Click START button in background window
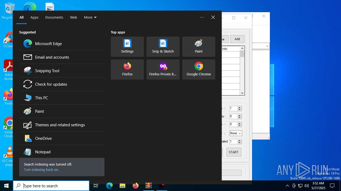The width and height of the screenshot is (341, 191). (234, 152)
